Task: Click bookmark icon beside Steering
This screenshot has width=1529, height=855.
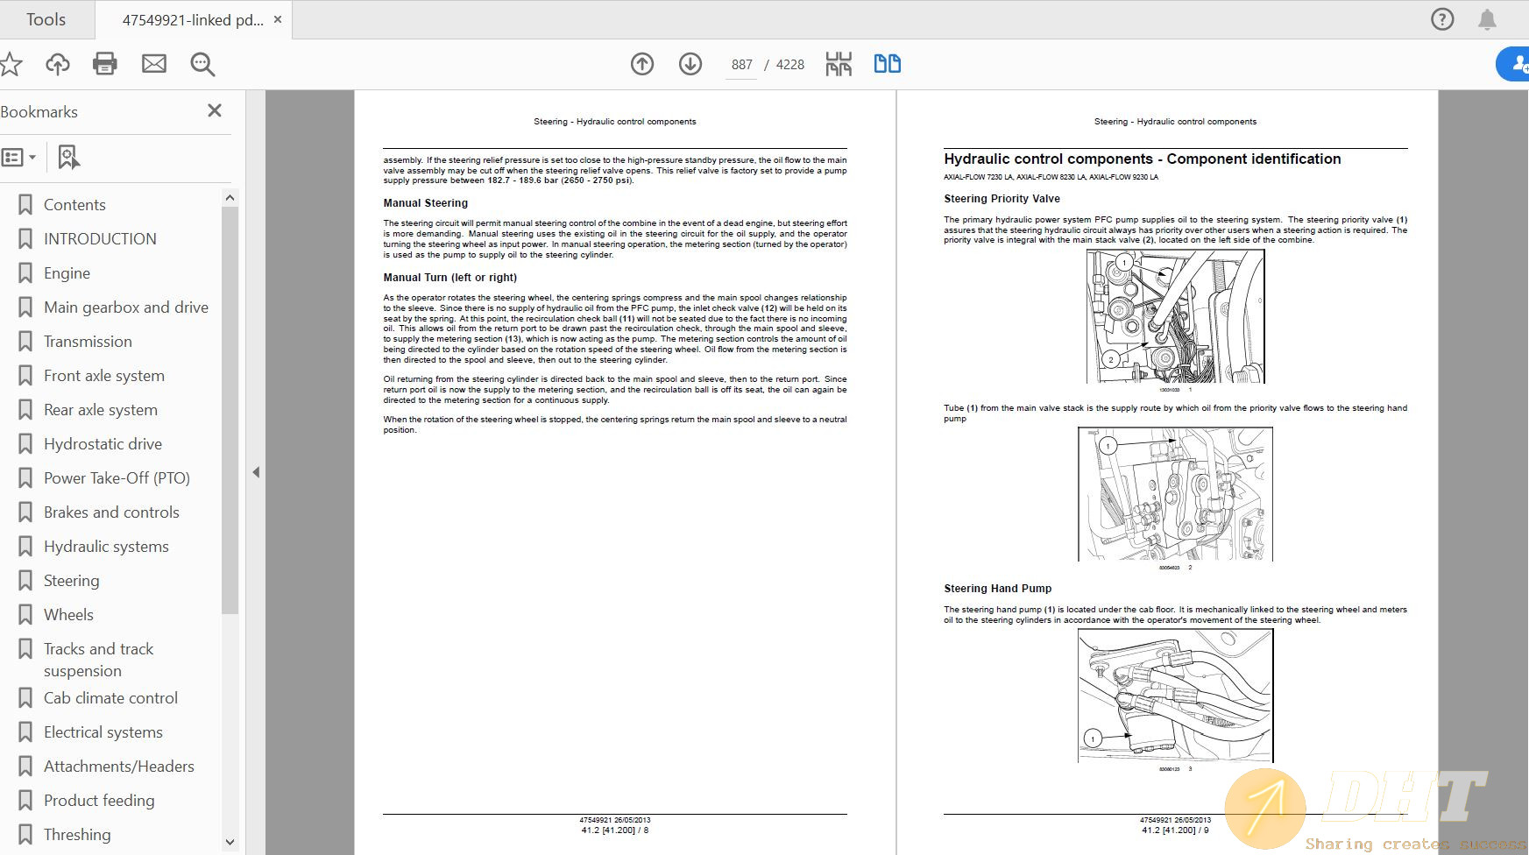Action: pyautogui.click(x=25, y=581)
